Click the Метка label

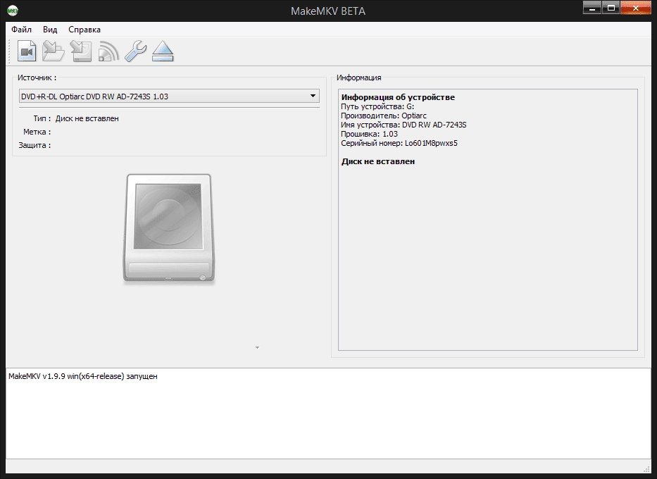[x=37, y=132]
